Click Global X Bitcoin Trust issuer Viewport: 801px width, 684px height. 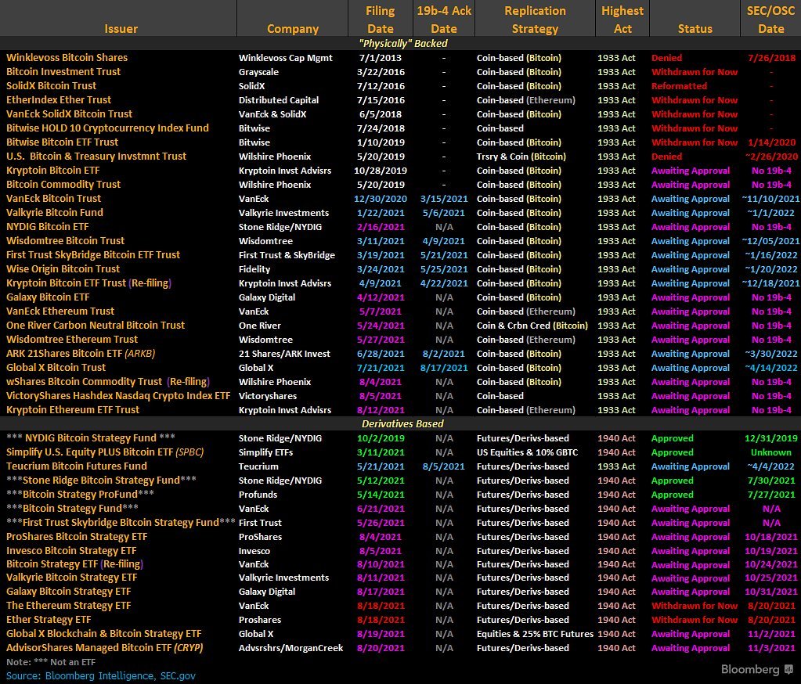[x=56, y=368]
